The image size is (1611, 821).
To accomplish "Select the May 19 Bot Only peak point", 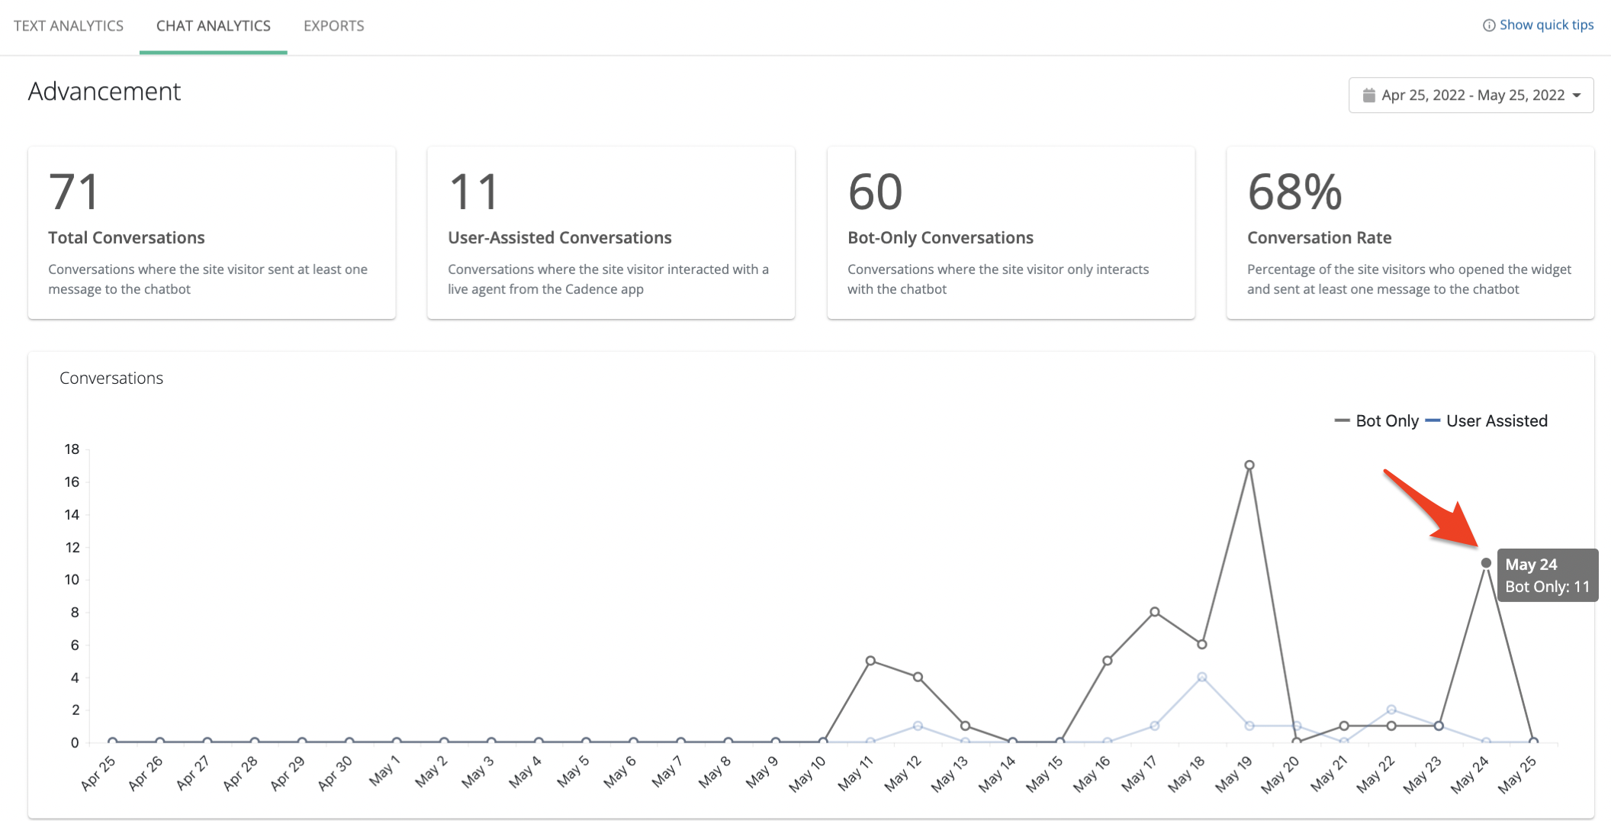I will (x=1249, y=465).
